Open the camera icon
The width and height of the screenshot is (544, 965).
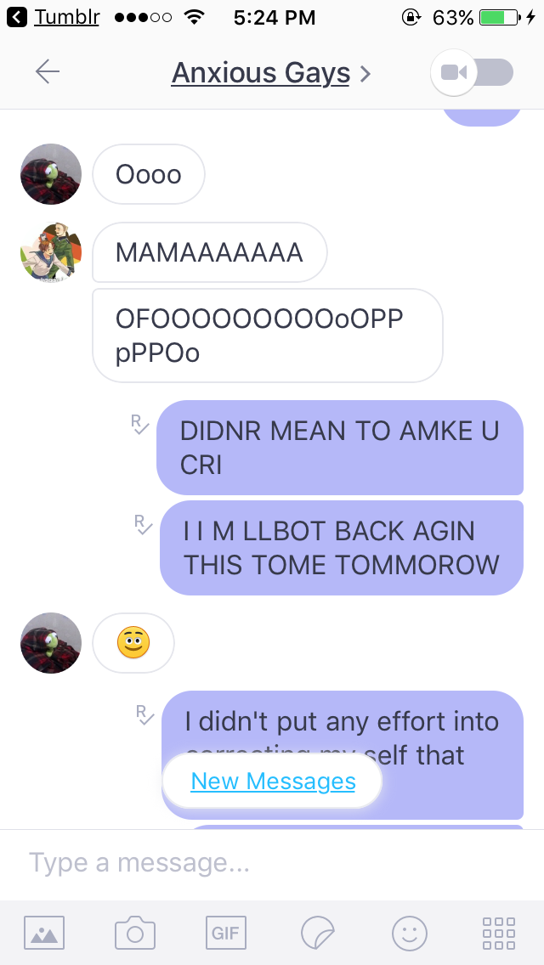pos(135,933)
